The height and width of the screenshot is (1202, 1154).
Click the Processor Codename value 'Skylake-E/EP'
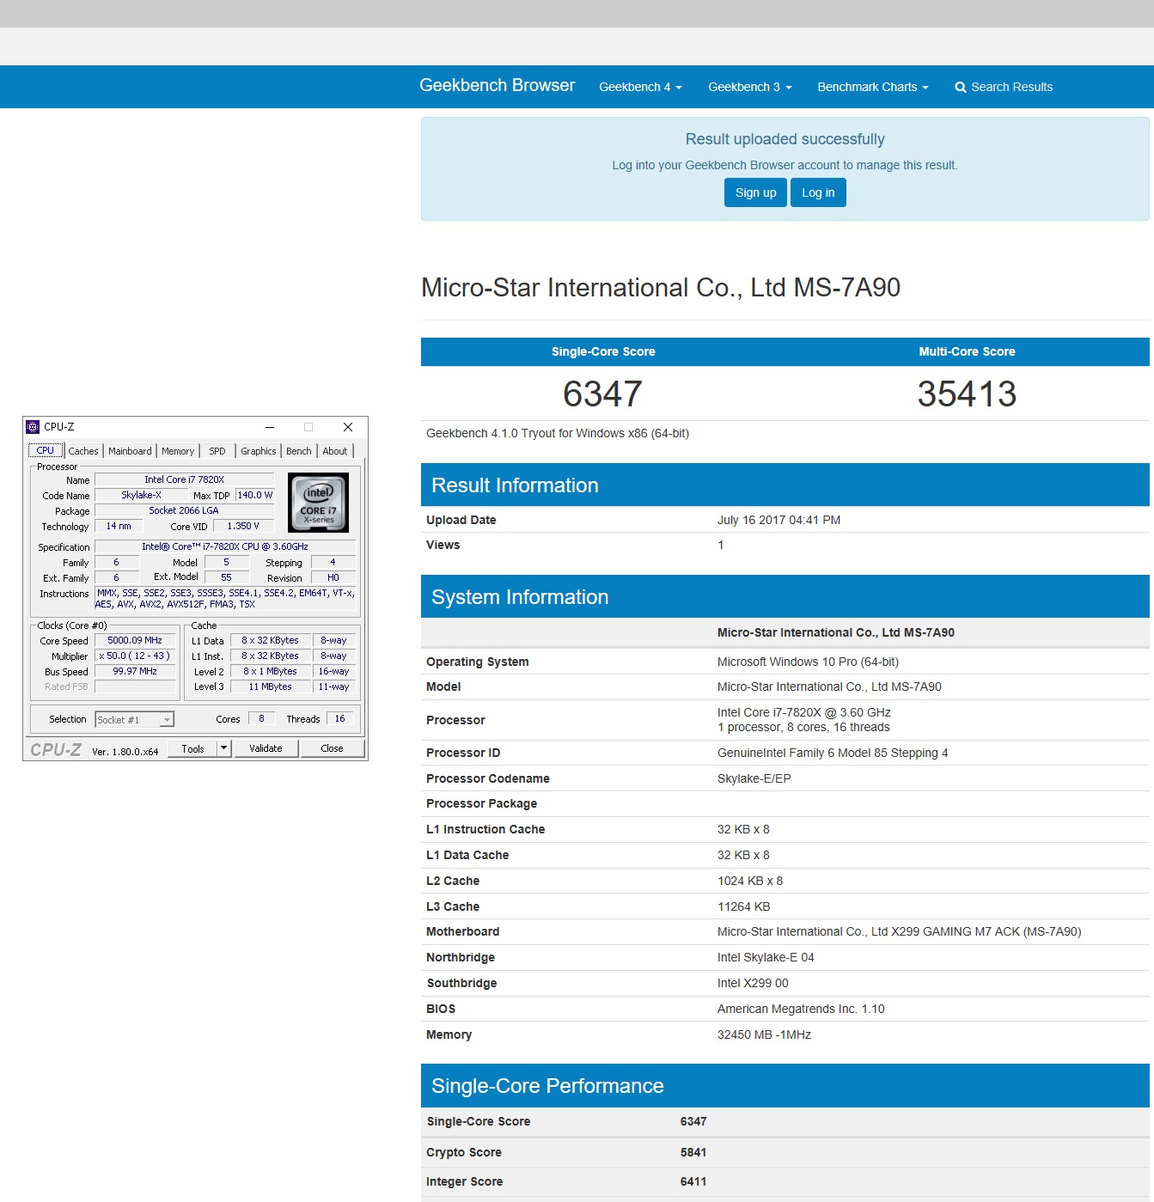pos(754,778)
